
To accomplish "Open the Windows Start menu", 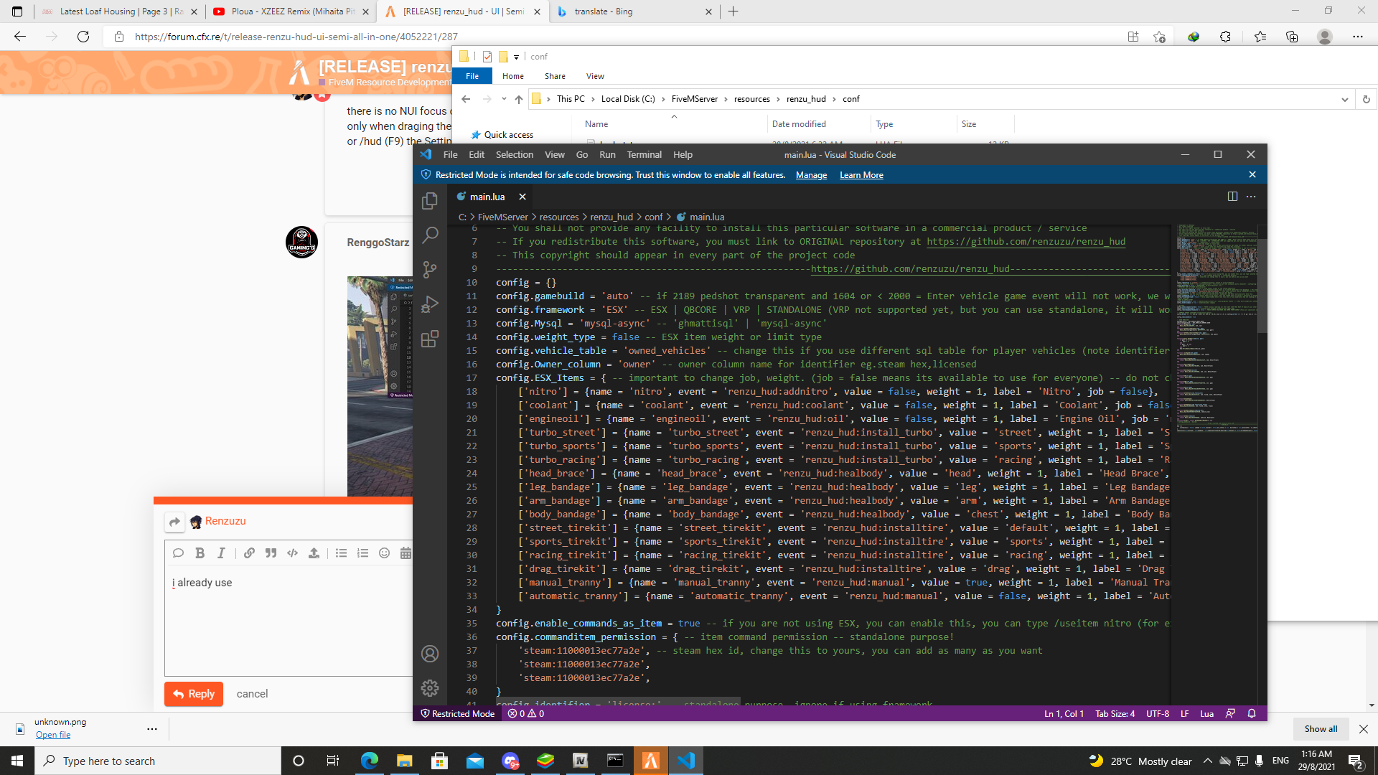I will 17,761.
